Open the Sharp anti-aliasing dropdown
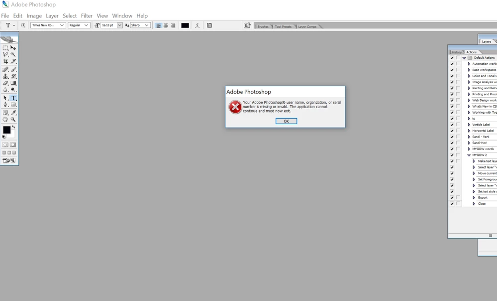This screenshot has width=497, height=301. point(140,25)
